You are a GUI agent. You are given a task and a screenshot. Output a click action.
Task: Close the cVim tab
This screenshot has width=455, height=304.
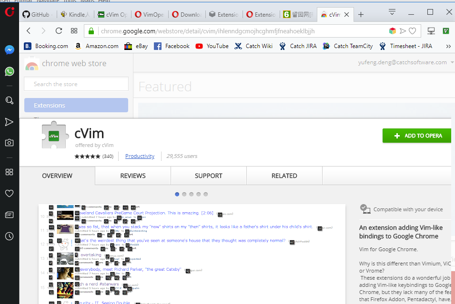(x=346, y=14)
